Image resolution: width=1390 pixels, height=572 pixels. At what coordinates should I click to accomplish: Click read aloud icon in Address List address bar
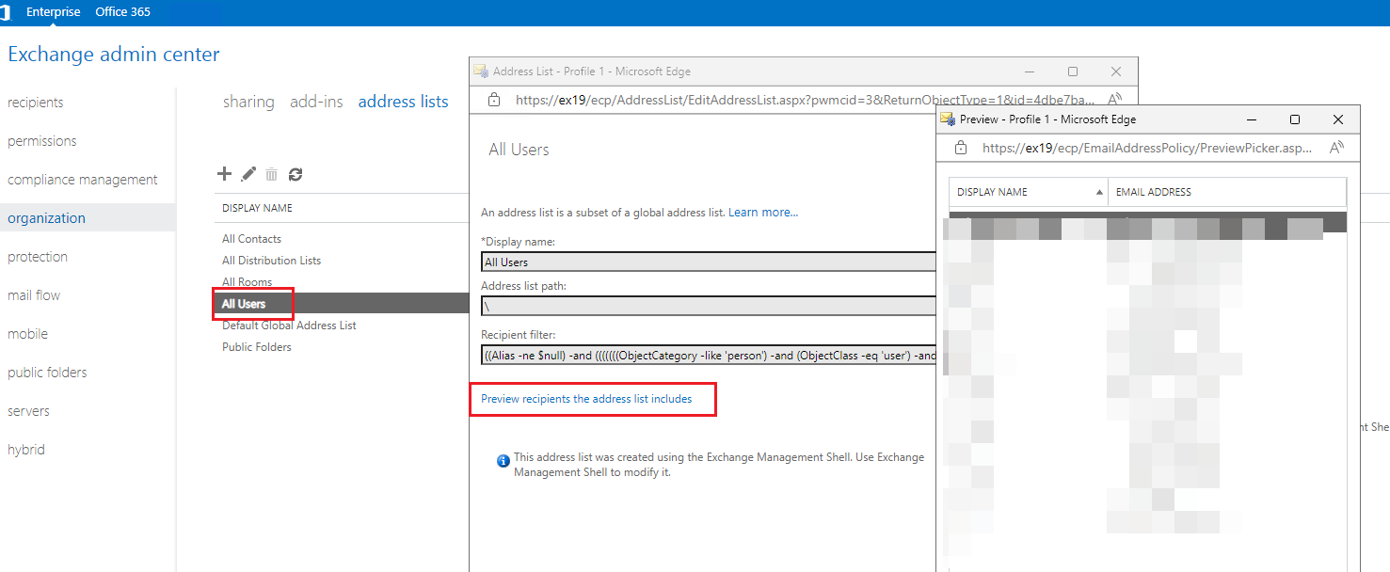pos(1115,100)
